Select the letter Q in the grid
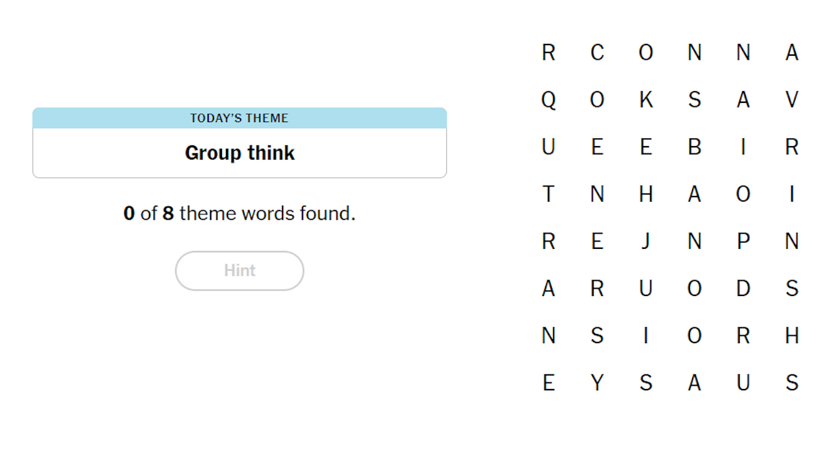 (x=548, y=100)
